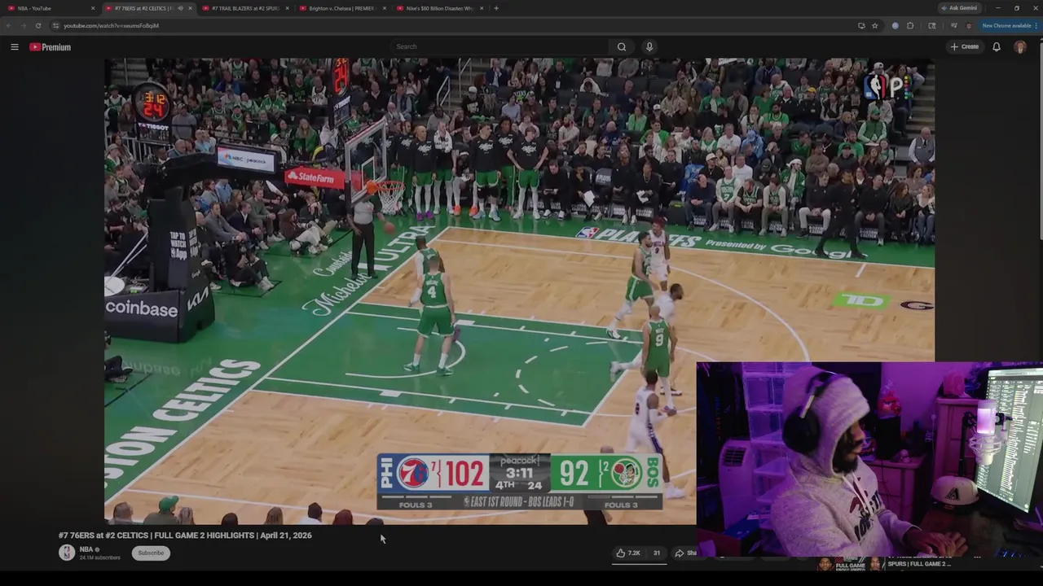Open a new browser tab
Image resolution: width=1043 pixels, height=586 pixels.
[496, 8]
